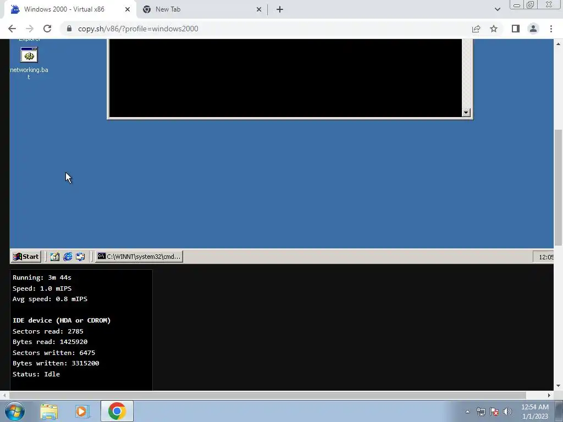Open a new browser tab with the plus button
563x422 pixels.
[x=280, y=9]
